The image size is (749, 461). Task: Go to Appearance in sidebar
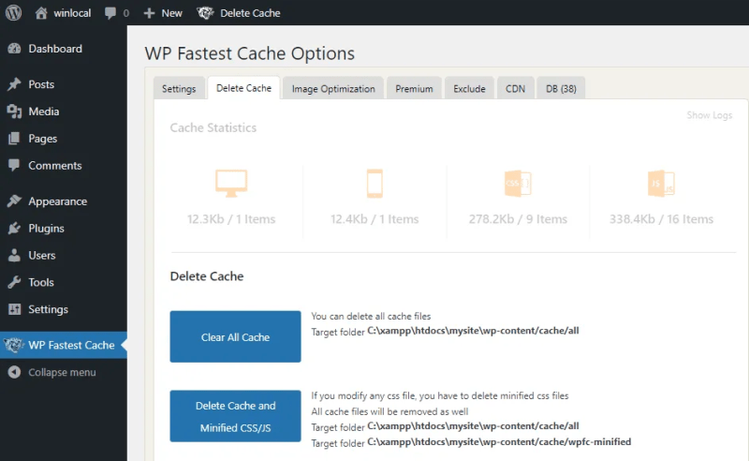57,201
